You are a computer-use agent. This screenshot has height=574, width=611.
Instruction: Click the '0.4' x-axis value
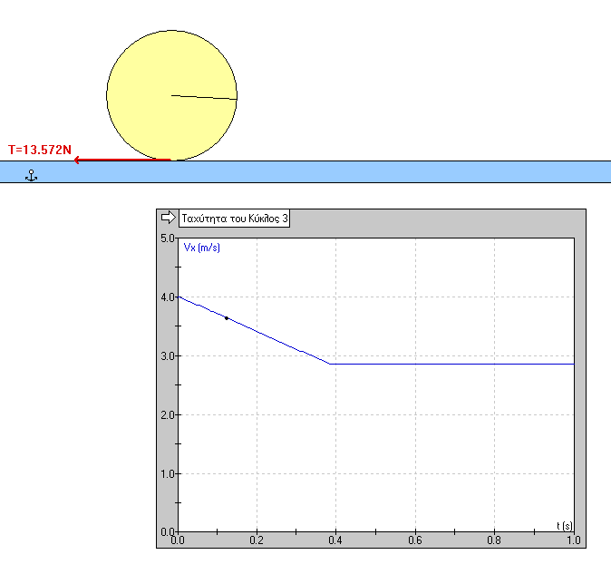coord(335,540)
